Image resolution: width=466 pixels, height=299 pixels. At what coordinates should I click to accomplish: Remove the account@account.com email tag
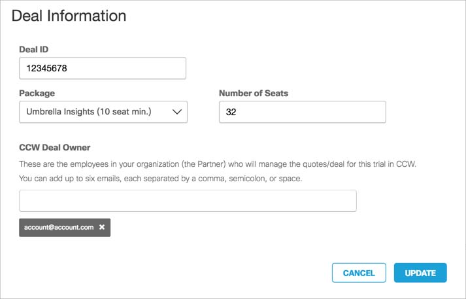(x=102, y=228)
